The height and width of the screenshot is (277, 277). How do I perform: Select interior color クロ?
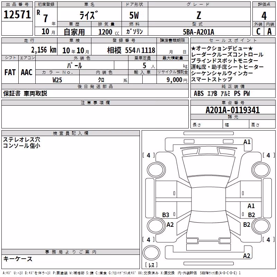pyautogui.click(x=101, y=80)
